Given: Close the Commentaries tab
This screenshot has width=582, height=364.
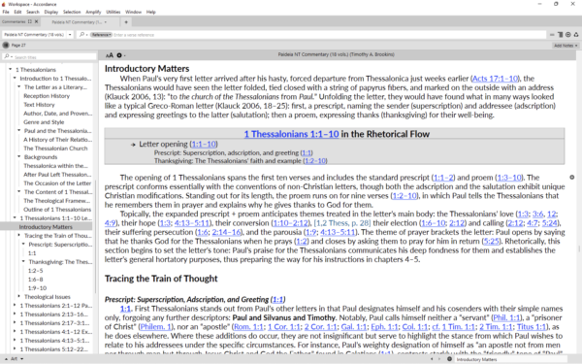Looking at the screenshot, I should click(x=37, y=21).
